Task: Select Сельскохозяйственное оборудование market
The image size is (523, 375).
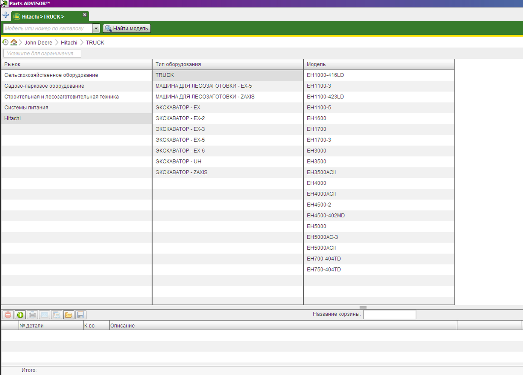Action: coord(51,75)
